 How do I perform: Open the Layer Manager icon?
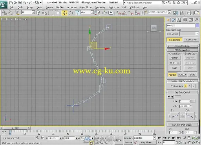[189, 13]
